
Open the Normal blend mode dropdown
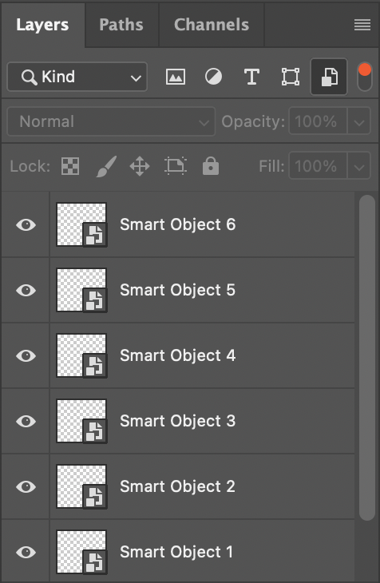111,121
